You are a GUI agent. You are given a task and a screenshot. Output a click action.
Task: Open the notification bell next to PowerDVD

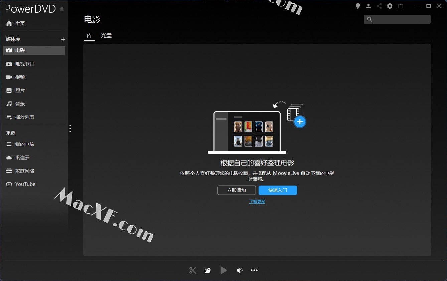click(x=62, y=9)
